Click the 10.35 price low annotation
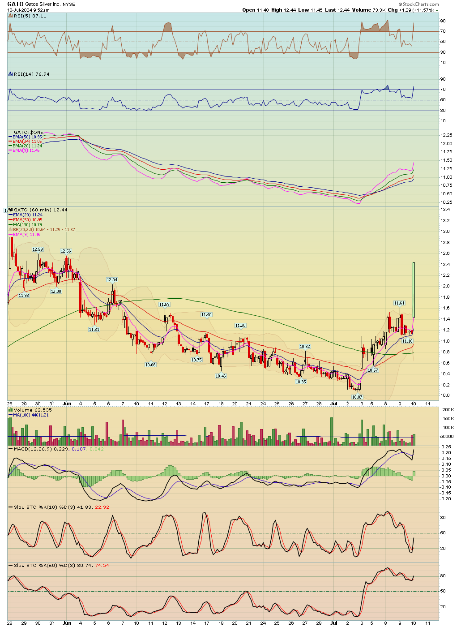Screen dimensions: 461x627 [301, 382]
